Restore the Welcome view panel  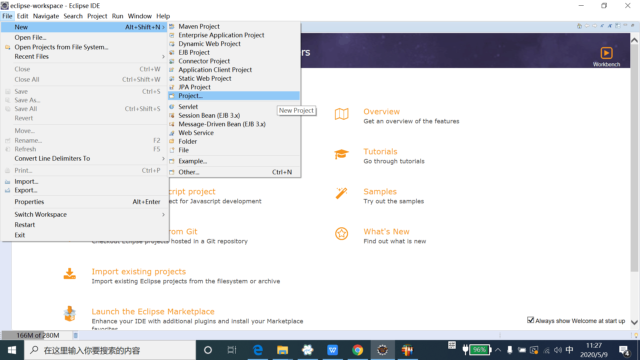[x=633, y=25]
